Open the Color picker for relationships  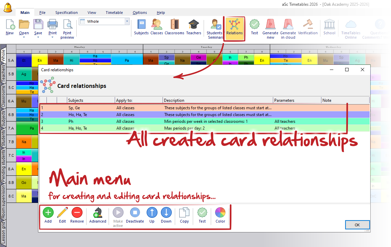click(220, 213)
